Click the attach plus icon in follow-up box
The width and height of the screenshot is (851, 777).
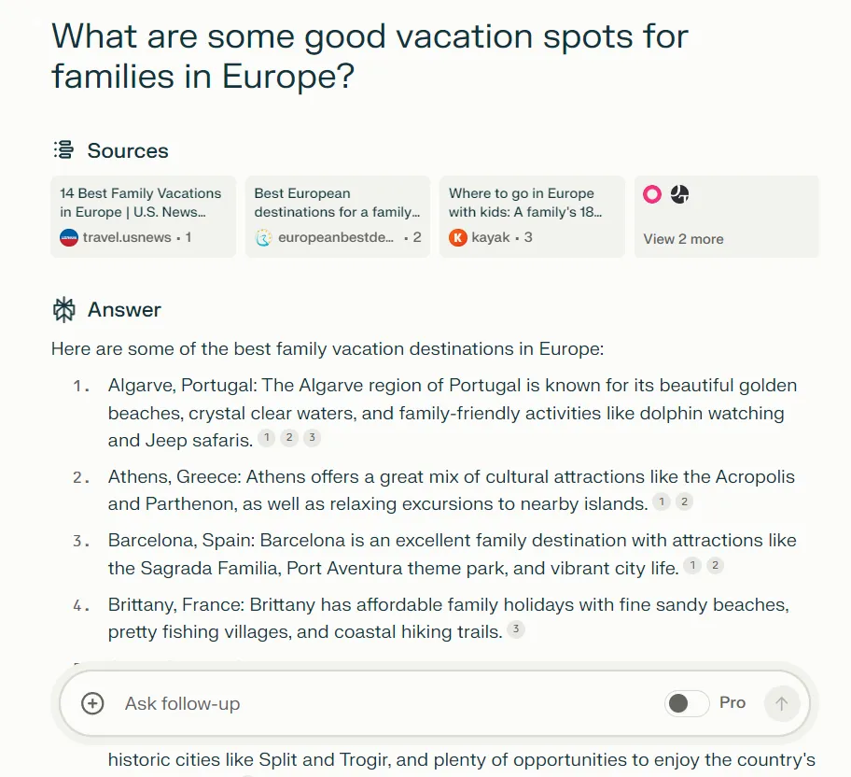tap(92, 703)
